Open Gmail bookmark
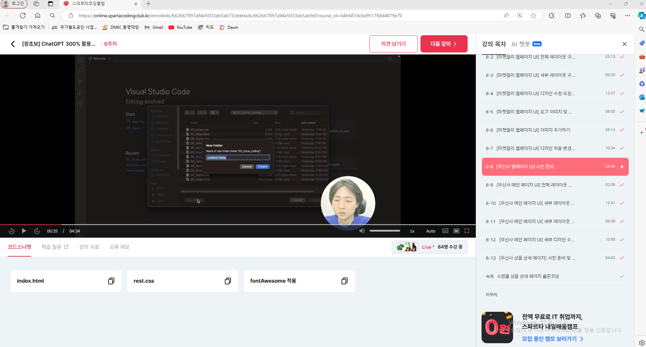 (154, 27)
